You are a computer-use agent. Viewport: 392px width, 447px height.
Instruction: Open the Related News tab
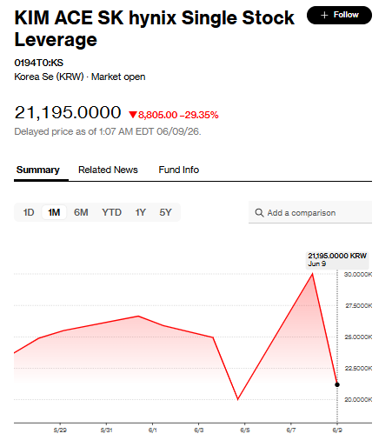point(108,170)
